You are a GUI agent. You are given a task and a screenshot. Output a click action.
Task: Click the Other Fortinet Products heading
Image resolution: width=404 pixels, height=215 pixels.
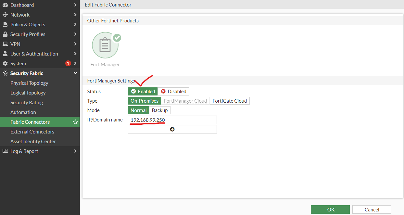tap(113, 21)
